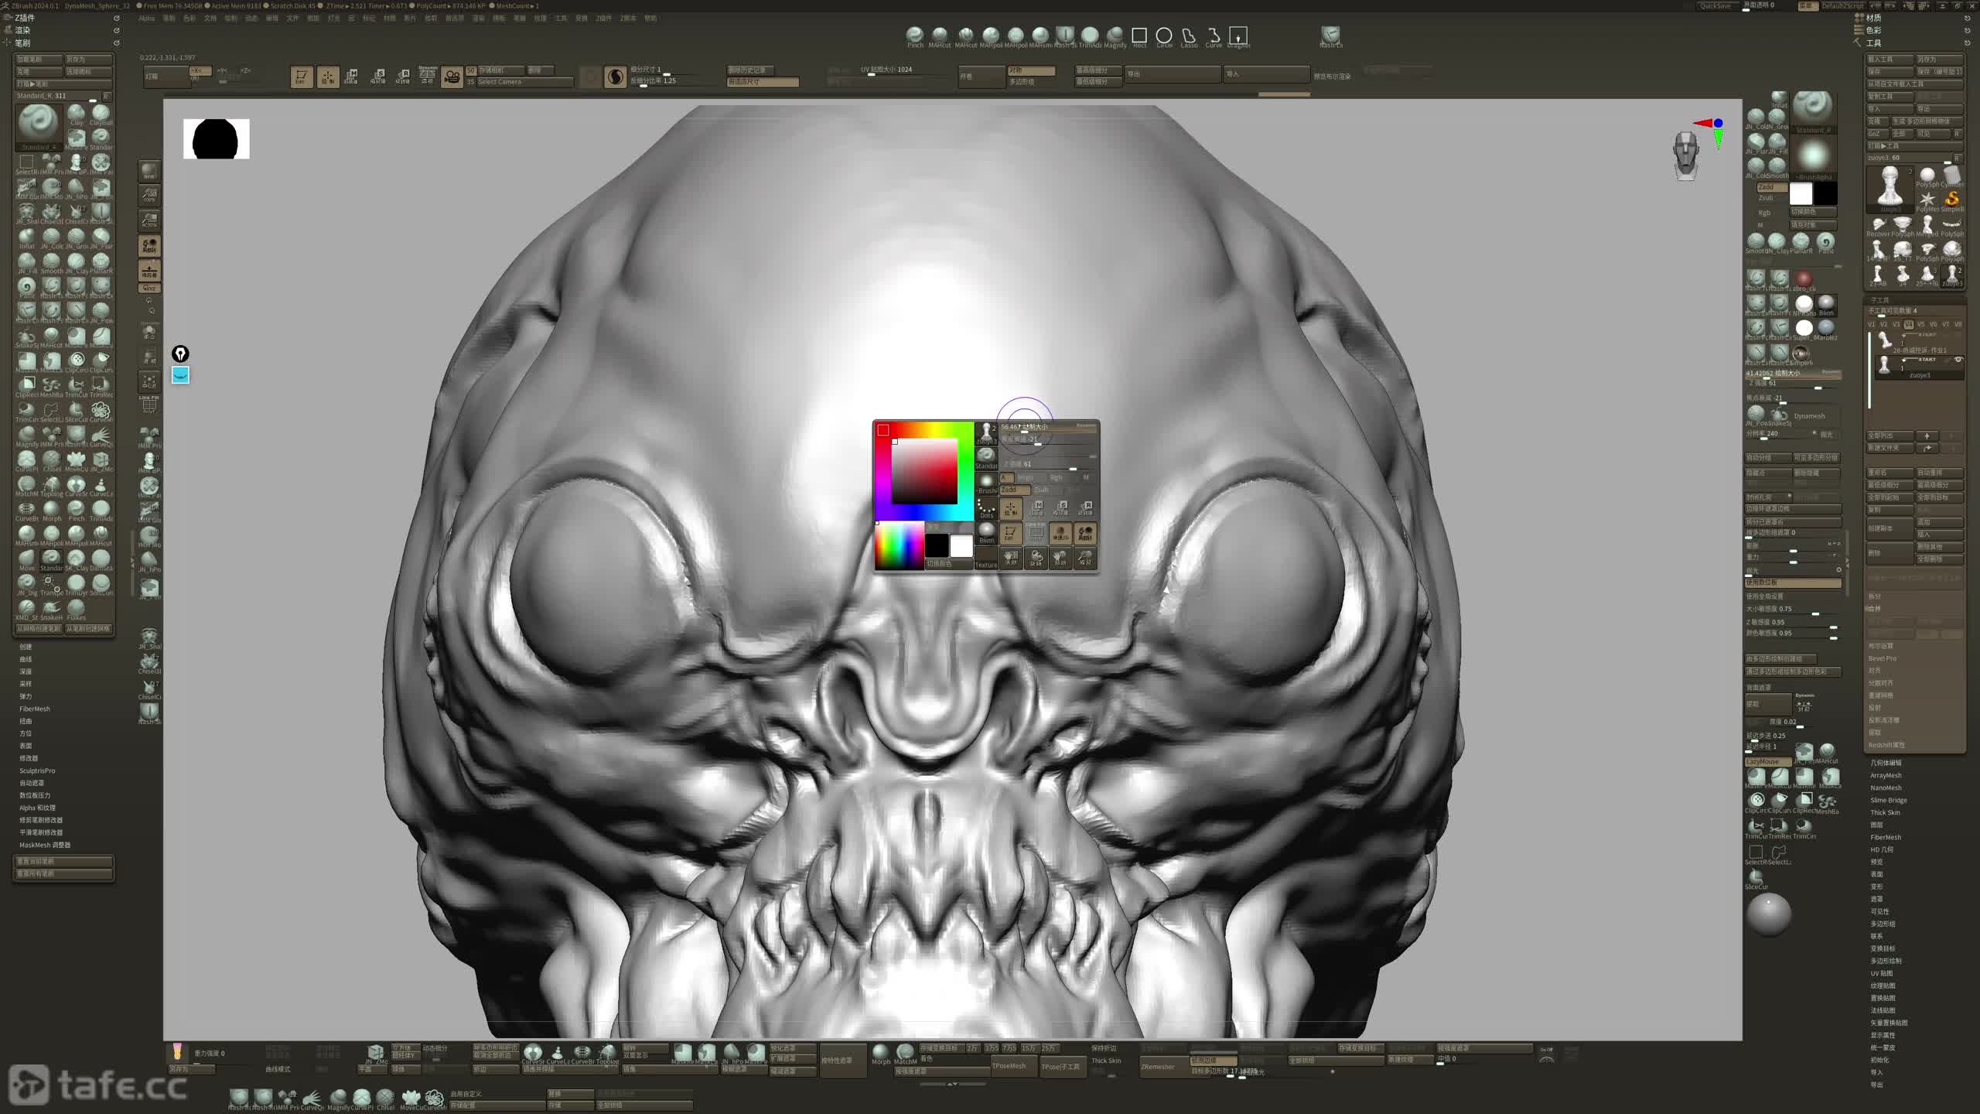The width and height of the screenshot is (1980, 1114).
Task: Pick the Inflat brush in left palette
Action: tap(27, 238)
